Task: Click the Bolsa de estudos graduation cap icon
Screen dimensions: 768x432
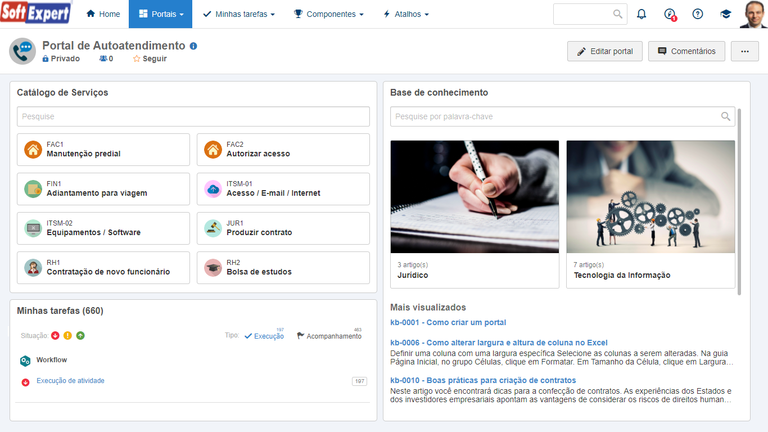Action: coord(213,268)
